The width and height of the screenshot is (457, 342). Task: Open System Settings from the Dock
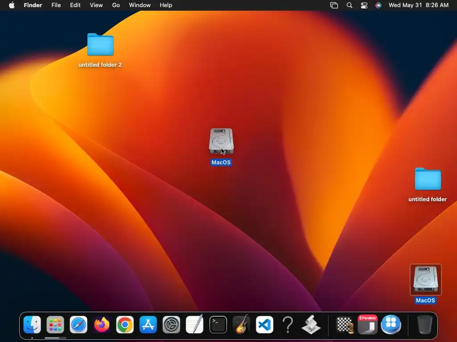pyautogui.click(x=171, y=324)
